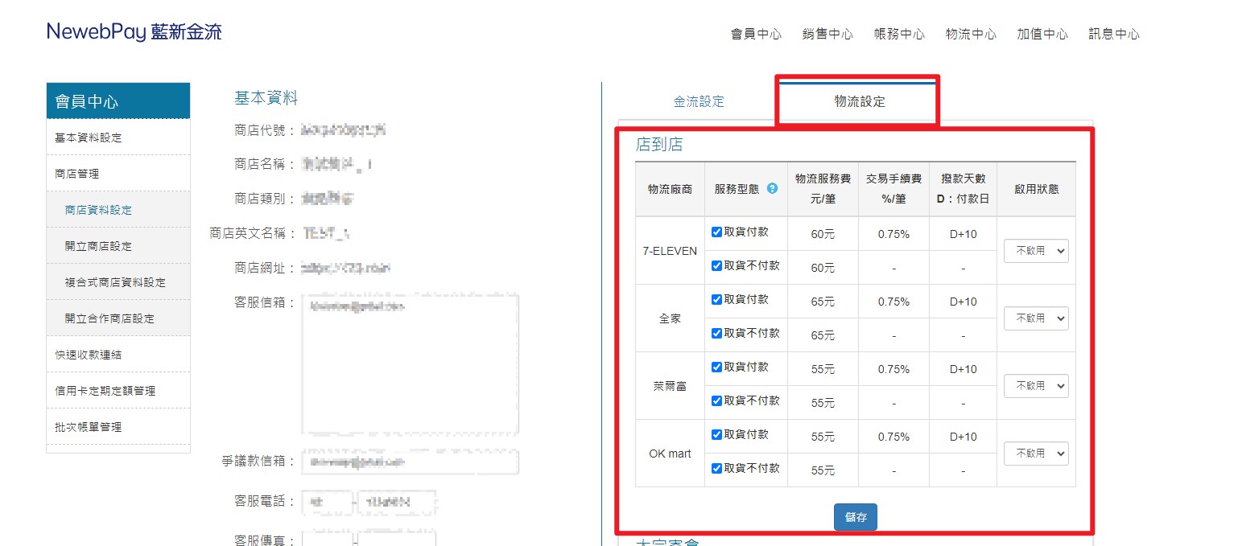1234x546 pixels.
Task: Open 加值中心 top menu
Action: point(1042,35)
